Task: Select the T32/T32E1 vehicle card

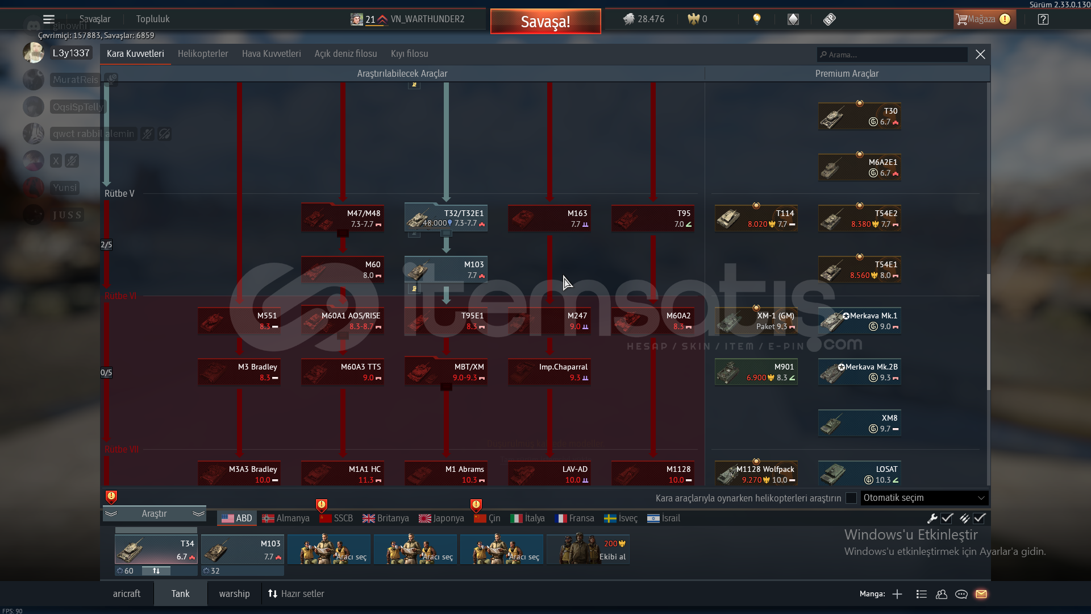Action: (x=446, y=218)
